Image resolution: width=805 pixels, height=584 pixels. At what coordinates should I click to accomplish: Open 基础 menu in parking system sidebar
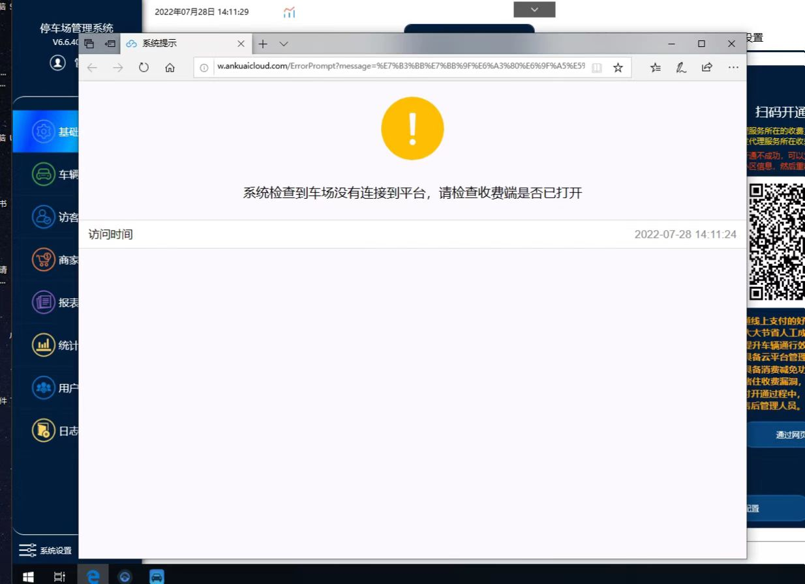45,132
